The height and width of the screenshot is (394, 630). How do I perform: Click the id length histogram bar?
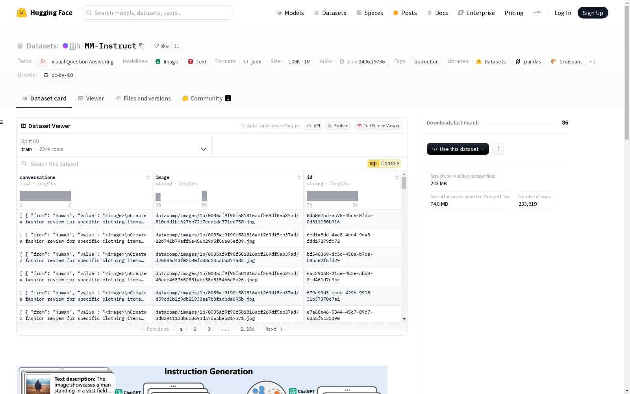[x=332, y=196]
